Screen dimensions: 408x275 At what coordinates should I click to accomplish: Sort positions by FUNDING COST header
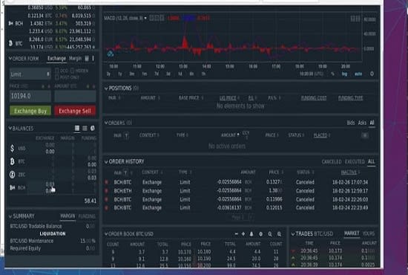coord(314,98)
